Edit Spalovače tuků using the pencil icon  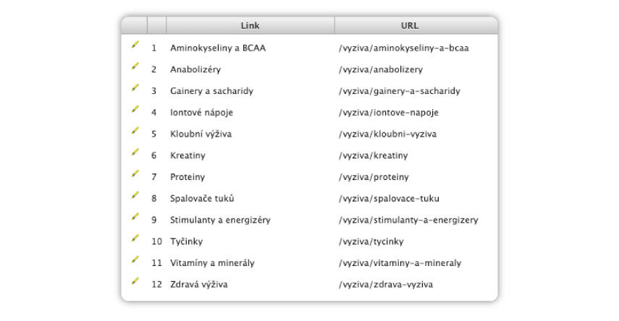point(135,195)
